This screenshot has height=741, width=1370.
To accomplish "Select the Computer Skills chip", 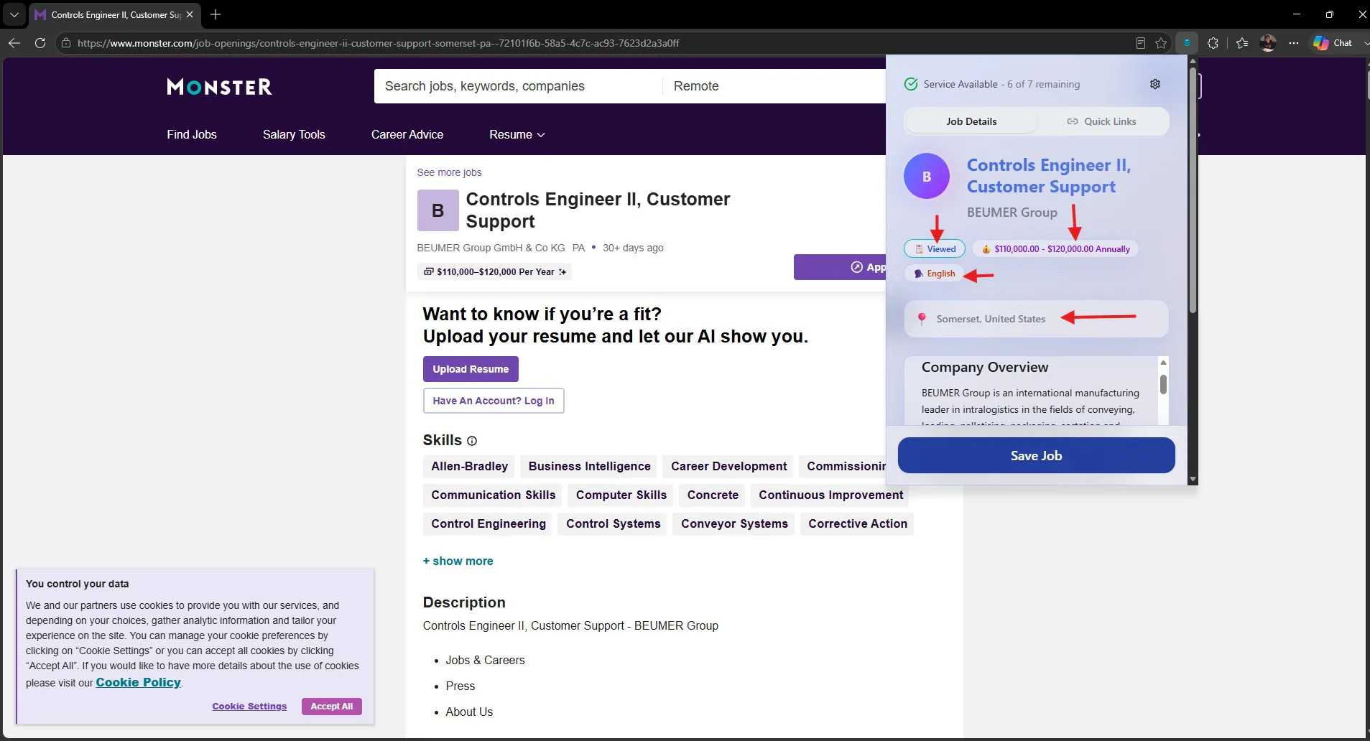I will (621, 495).
